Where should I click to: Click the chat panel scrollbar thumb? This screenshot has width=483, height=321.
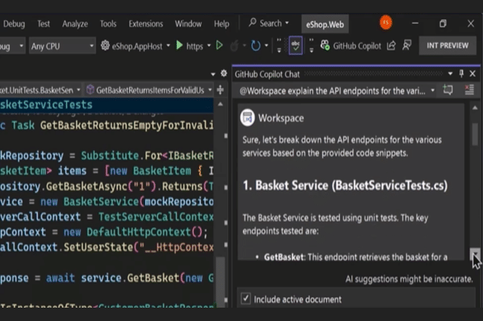point(475,134)
